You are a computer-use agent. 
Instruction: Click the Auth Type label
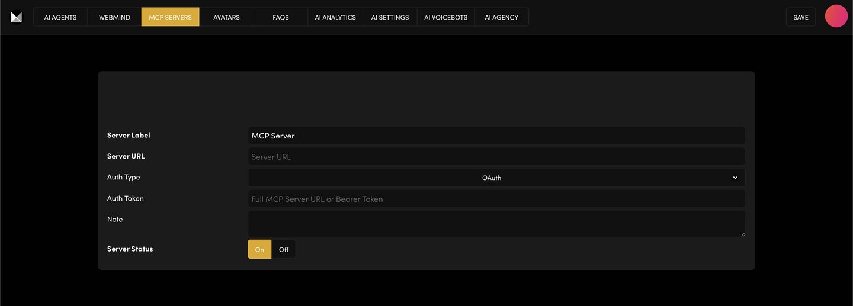point(124,177)
